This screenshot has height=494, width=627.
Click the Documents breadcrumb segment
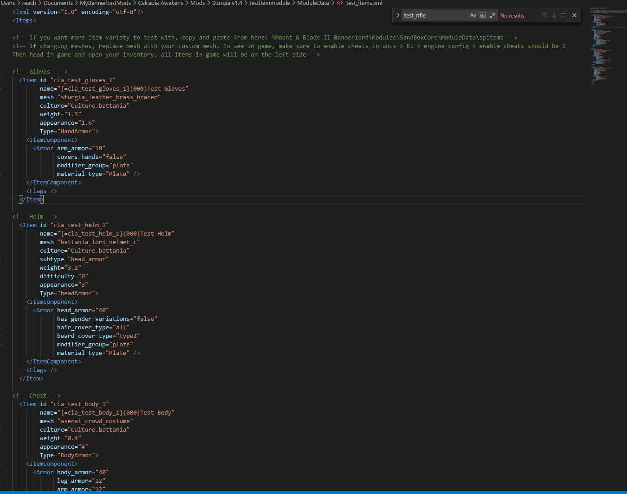tap(58, 3)
